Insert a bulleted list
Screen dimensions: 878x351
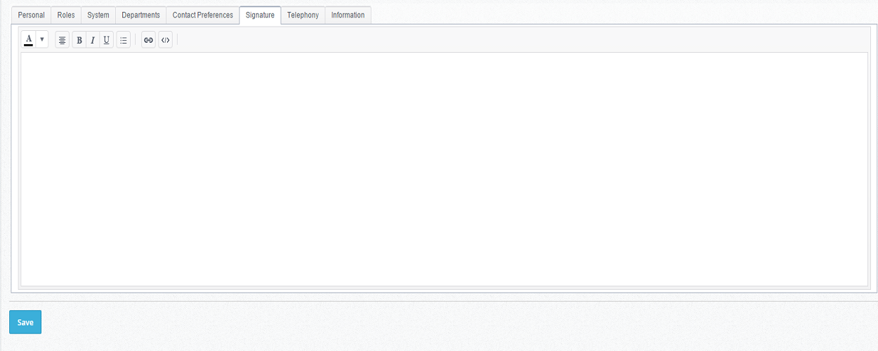[x=124, y=40]
